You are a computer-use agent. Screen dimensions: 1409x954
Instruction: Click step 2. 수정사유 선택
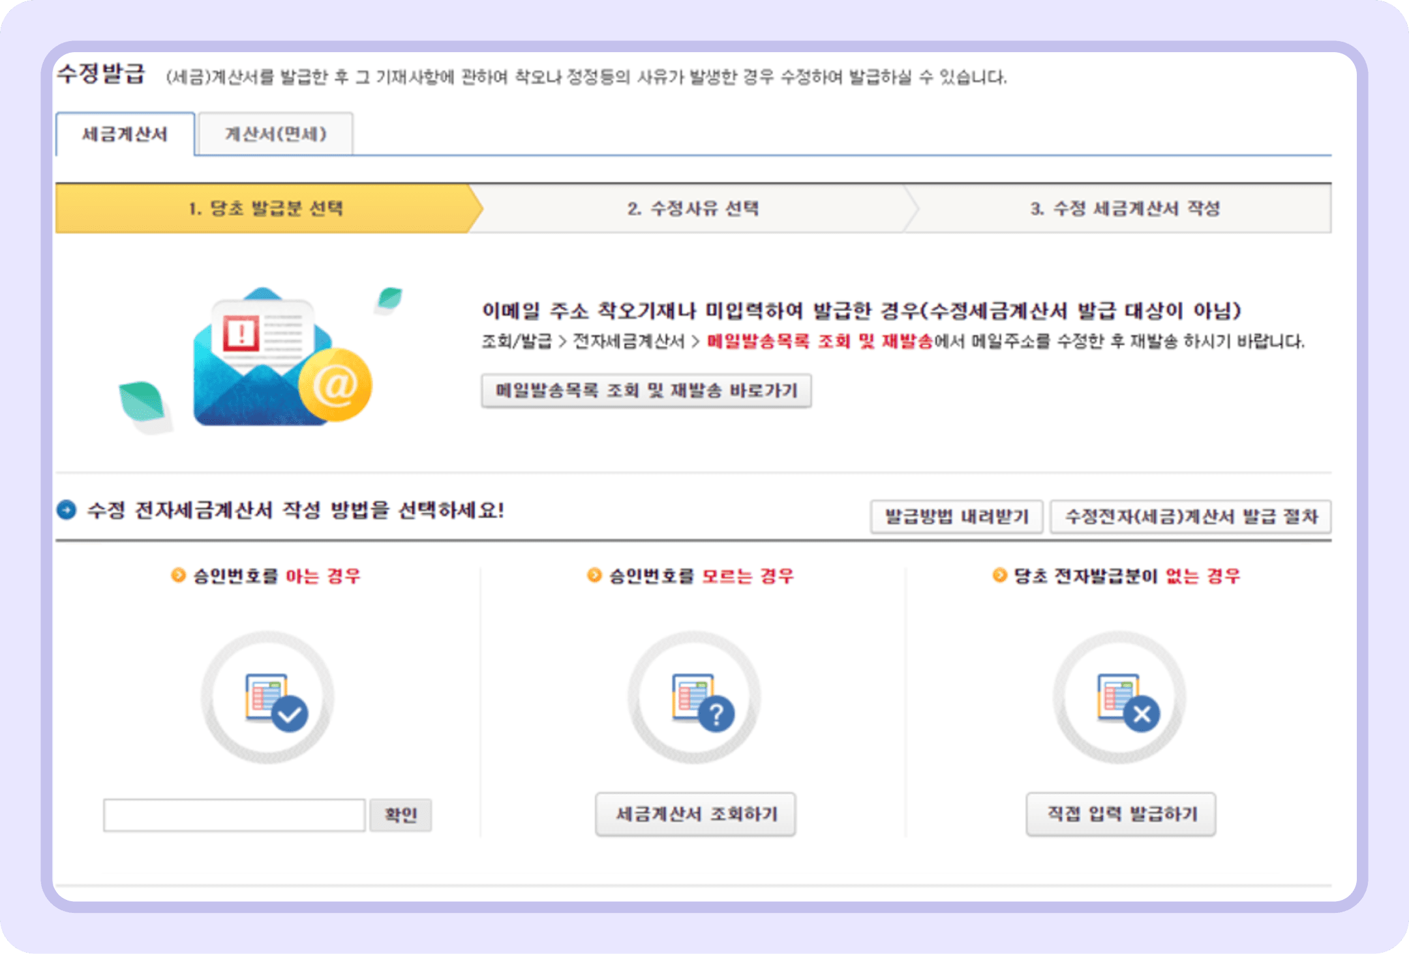point(695,210)
